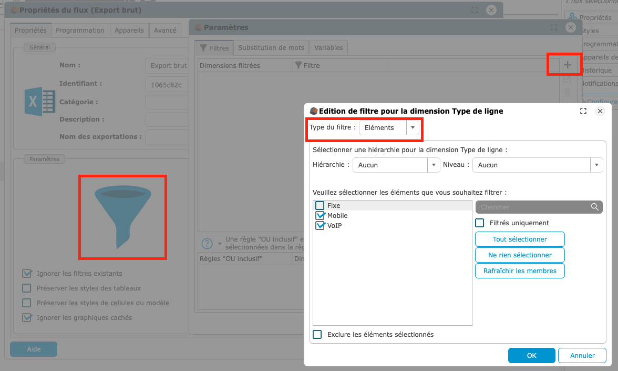Maximize the filter edition dialog
The image size is (618, 371).
[583, 111]
